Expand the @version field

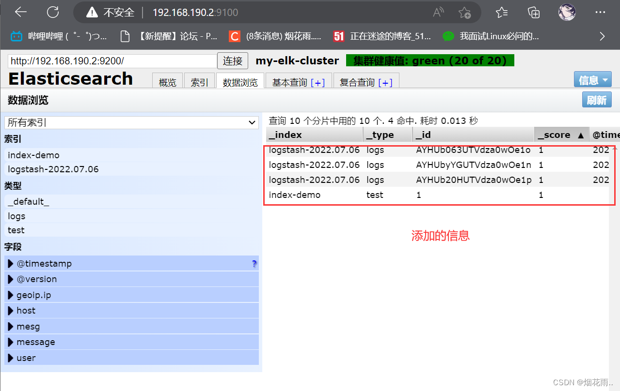point(131,279)
